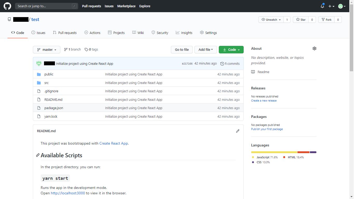Open the plus create-new menu
Viewport: 355px width, 199px height.
pyautogui.click(x=331, y=6)
